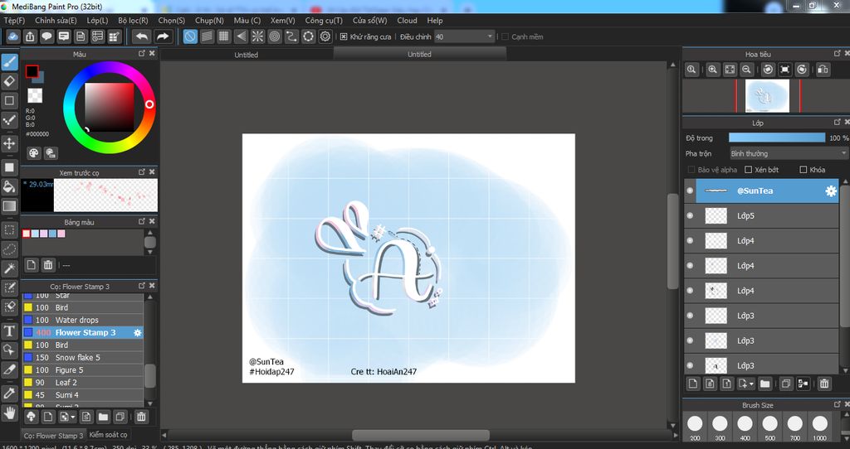This screenshot has width=850, height=449.
Task: Enable the Cạnh mềm checkbox
Action: point(506,36)
